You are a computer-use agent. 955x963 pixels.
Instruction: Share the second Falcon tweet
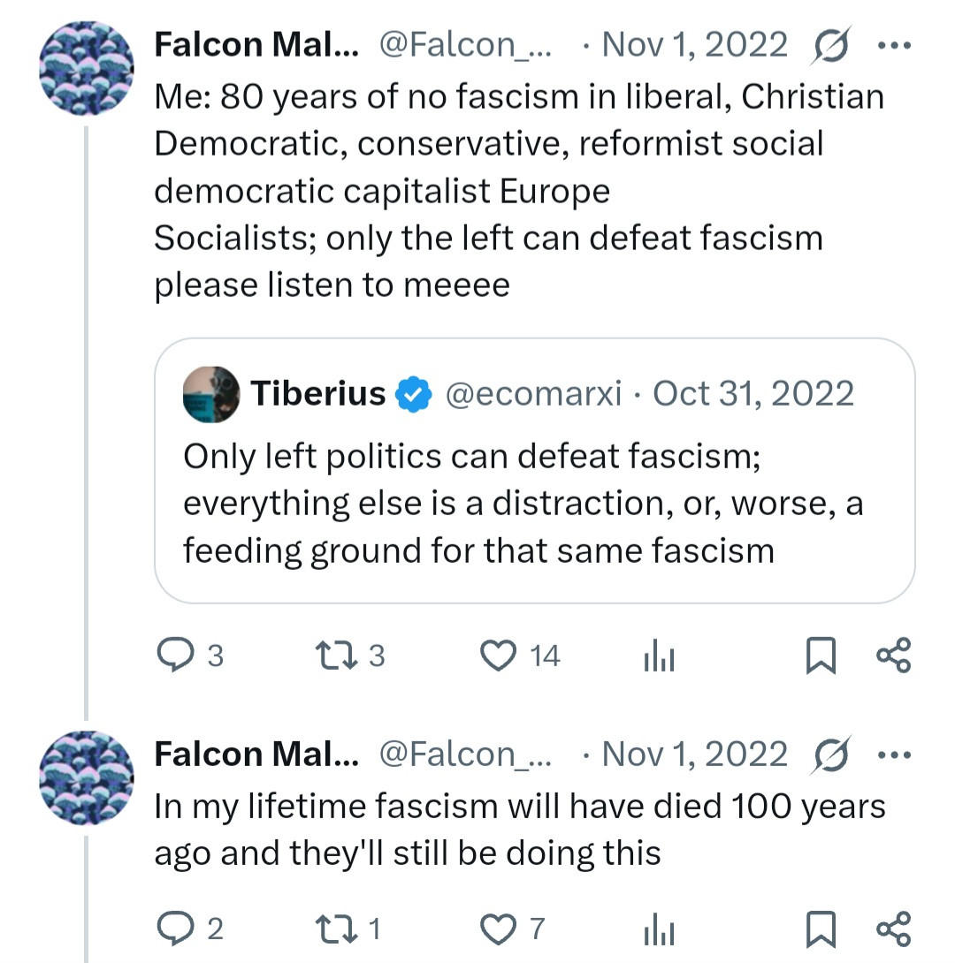pos(893,929)
